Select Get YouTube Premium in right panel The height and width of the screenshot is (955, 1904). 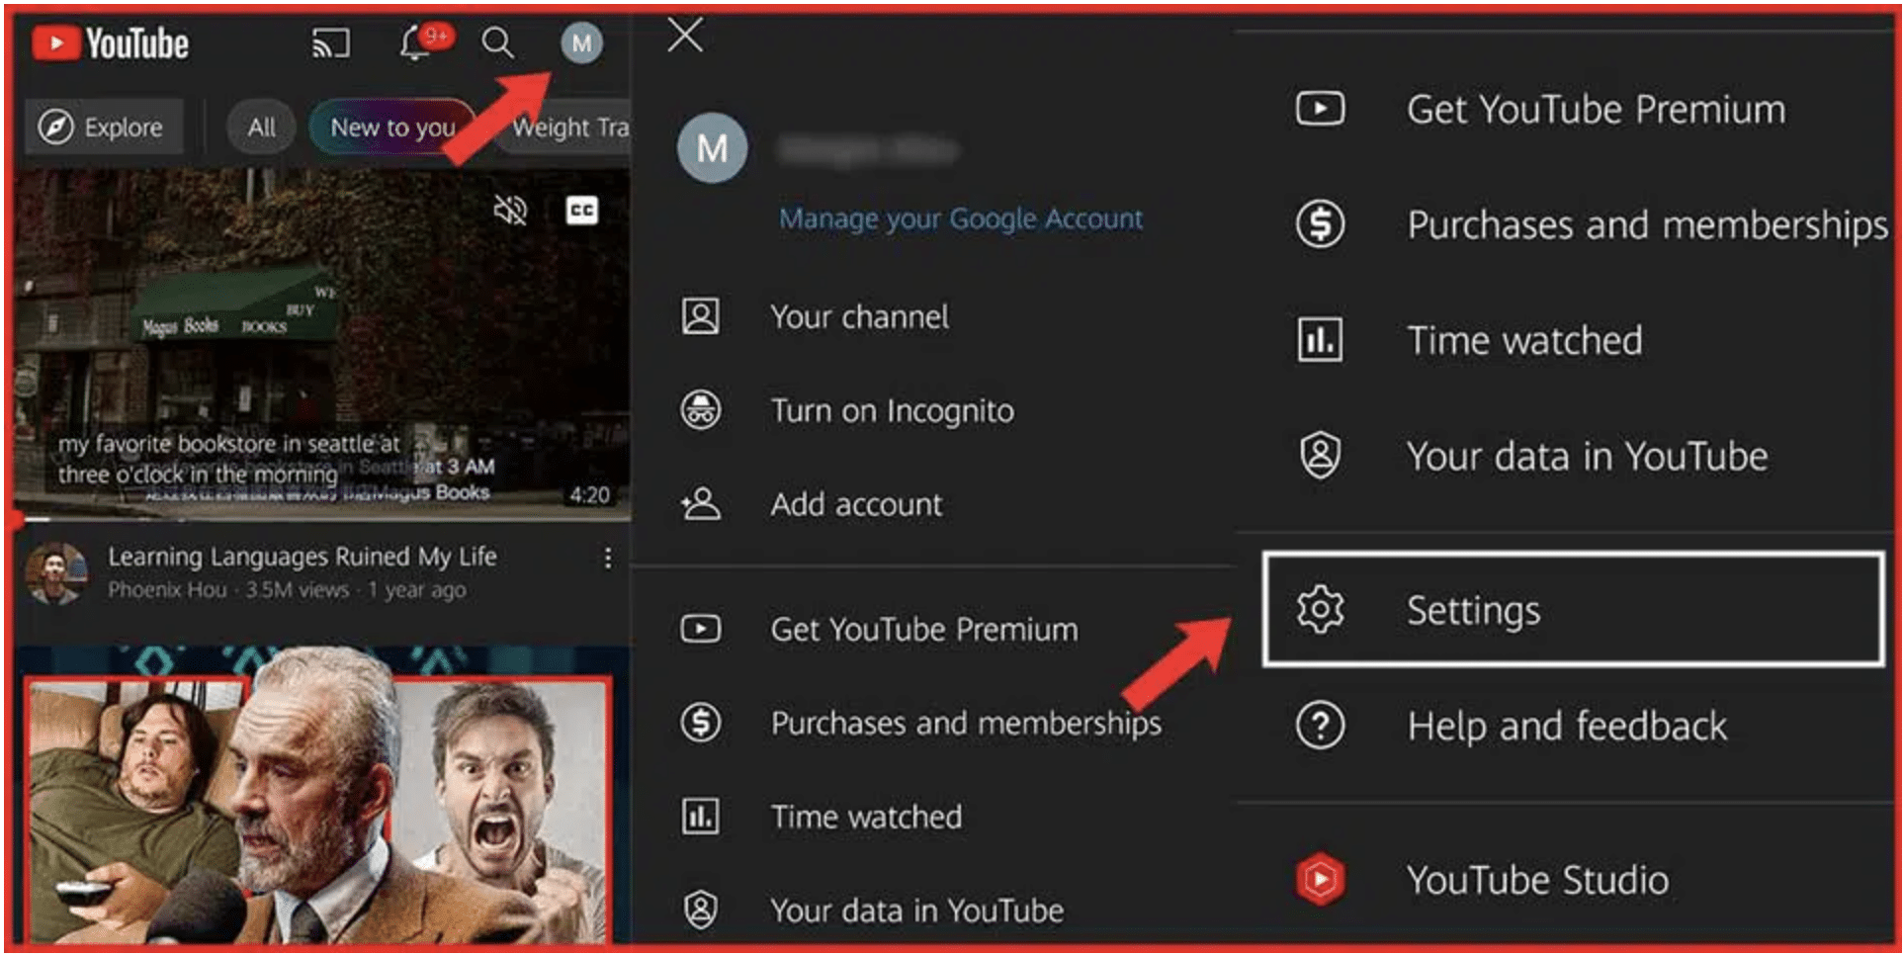[1596, 110]
